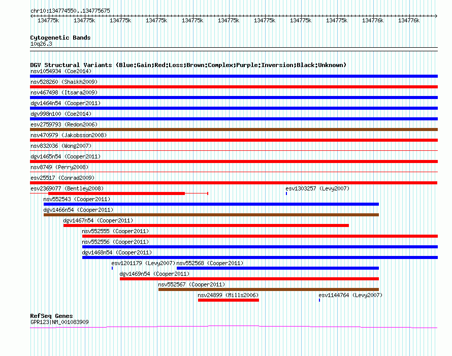Click the small blue marker under esv1144764

click(319, 300)
